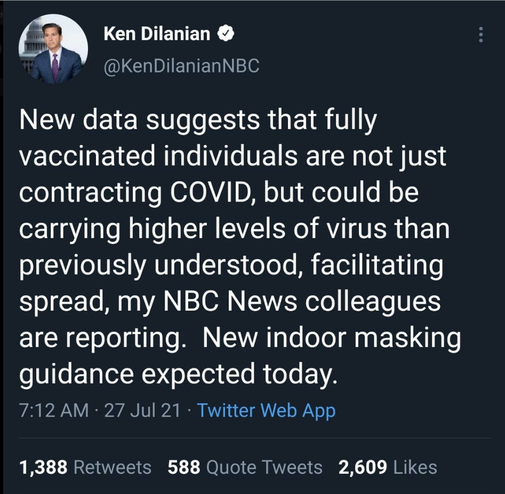Open the @KenDilanianNBC handle link
This screenshot has height=494, width=505.
click(x=181, y=65)
